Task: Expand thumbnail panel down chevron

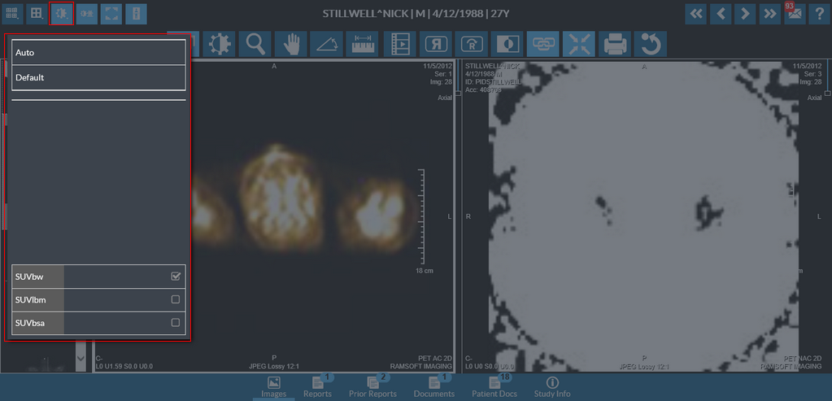Action: point(80,357)
